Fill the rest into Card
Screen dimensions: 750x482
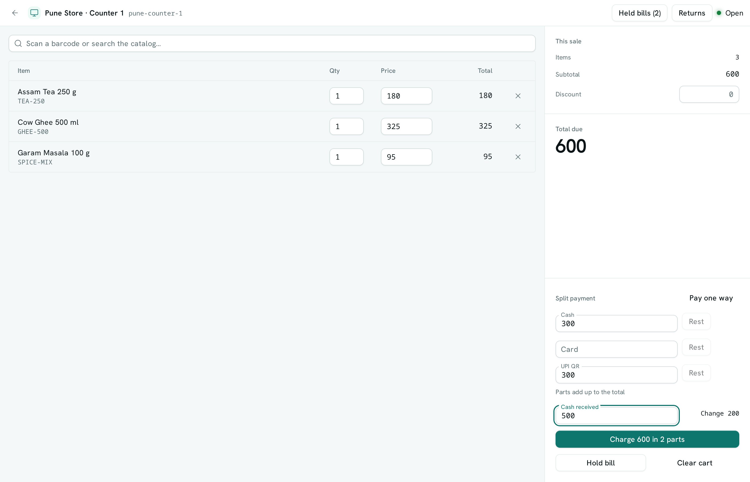[696, 347]
